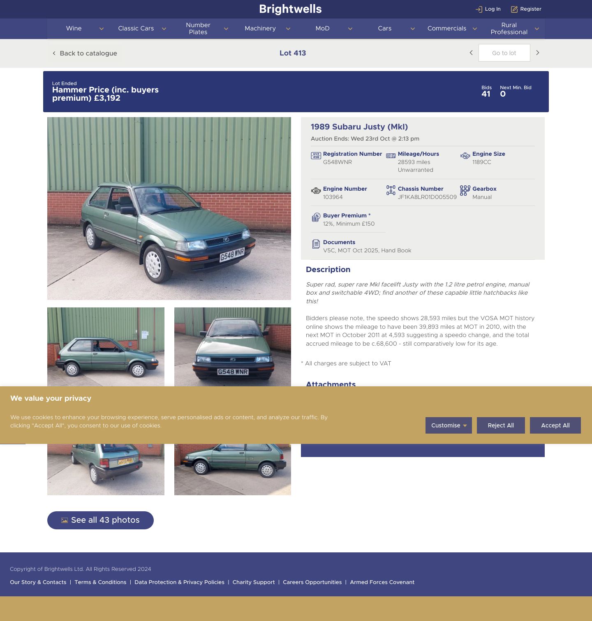592x621 pixels.
Task: Click the Chassis Number icon
Action: click(391, 190)
